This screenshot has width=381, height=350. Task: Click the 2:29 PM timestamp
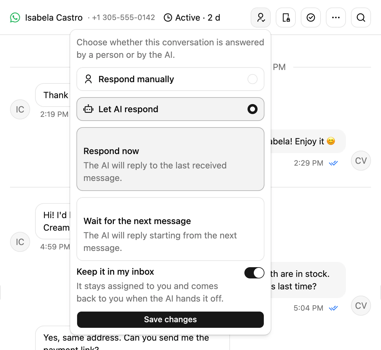coord(309,163)
